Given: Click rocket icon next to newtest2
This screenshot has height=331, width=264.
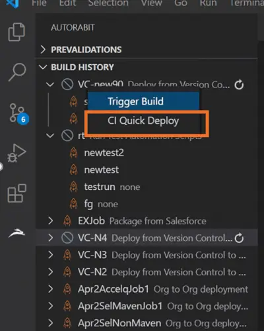Looking at the screenshot, I should click(x=73, y=153).
